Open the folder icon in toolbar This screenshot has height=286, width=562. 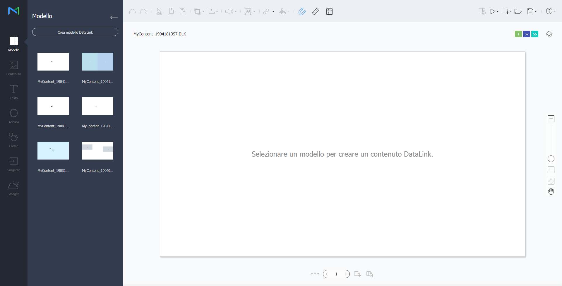[518, 11]
